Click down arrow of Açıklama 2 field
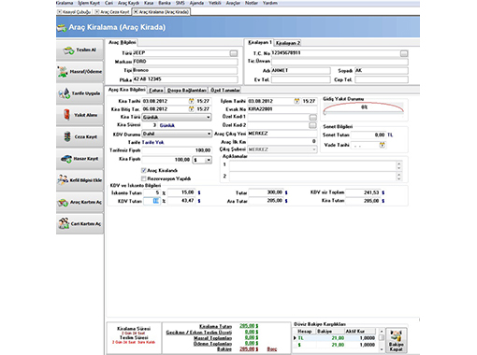 click(398, 178)
